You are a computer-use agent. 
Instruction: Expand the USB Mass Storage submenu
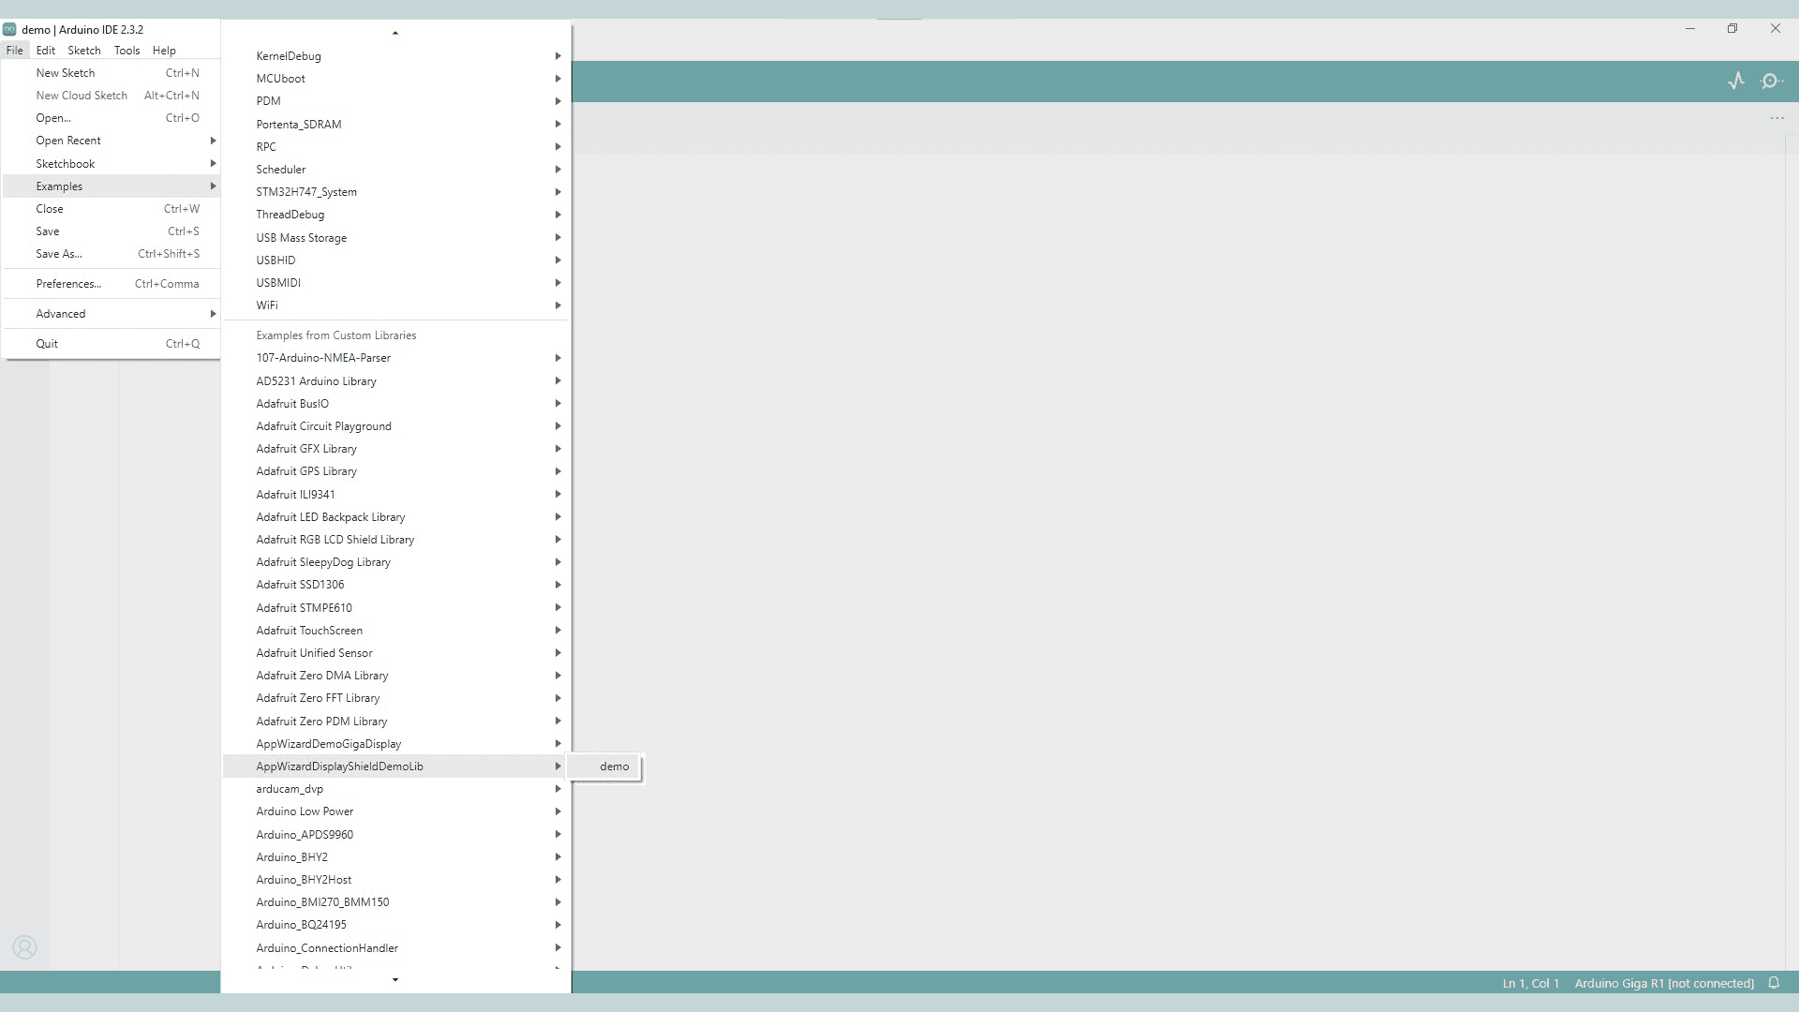(x=301, y=237)
